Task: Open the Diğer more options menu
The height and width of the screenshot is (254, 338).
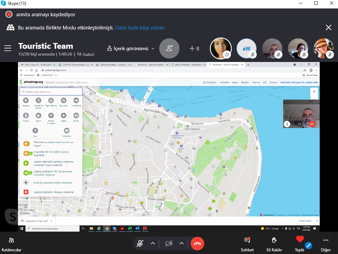Action: [x=326, y=244]
